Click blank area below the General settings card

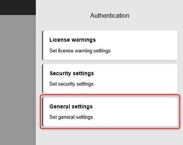click(109, 137)
